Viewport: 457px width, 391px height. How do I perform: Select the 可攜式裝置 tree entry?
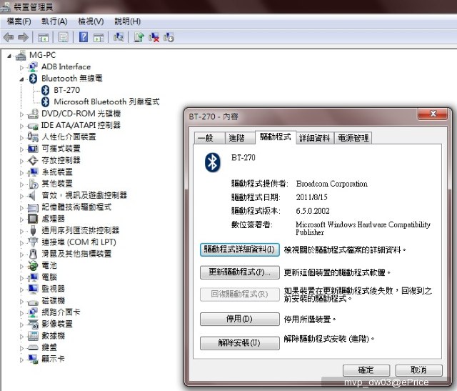(61, 149)
